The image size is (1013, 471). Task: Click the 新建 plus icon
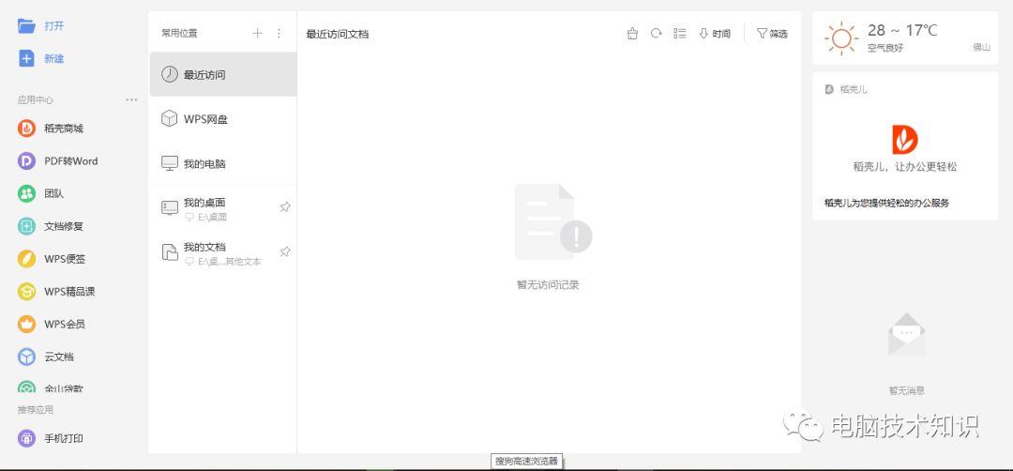click(x=26, y=58)
